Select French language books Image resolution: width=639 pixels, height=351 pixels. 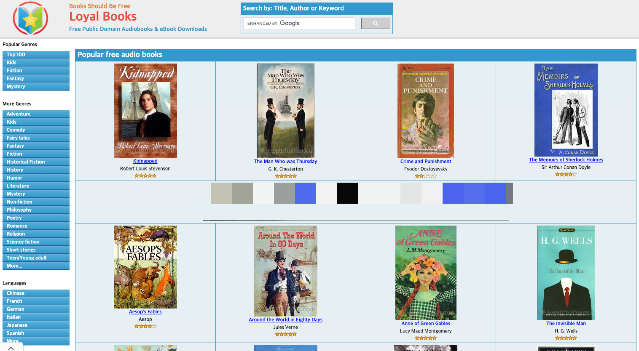tap(36, 301)
